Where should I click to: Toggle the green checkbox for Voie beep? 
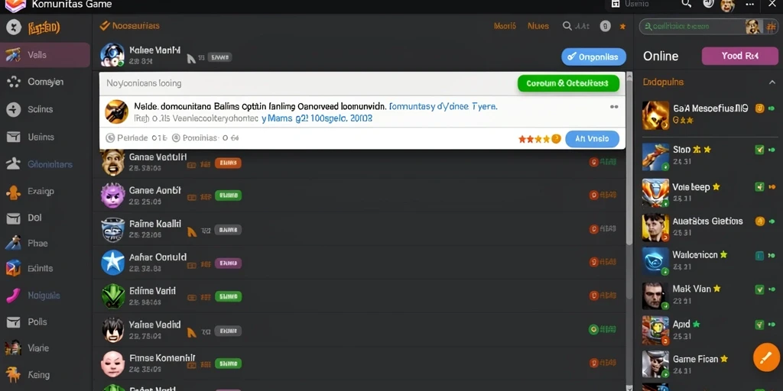click(x=759, y=187)
